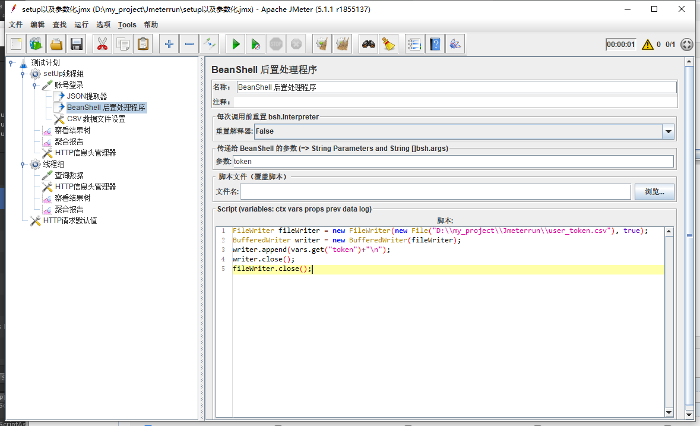Select HTTP请求默认值 in tree
700x426 pixels.
pyautogui.click(x=70, y=220)
